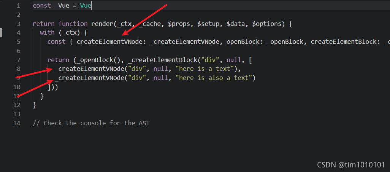Image resolution: width=390 pixels, height=172 pixels.
Task: Click the 'return' keyword on line 7
Action: tap(58, 60)
